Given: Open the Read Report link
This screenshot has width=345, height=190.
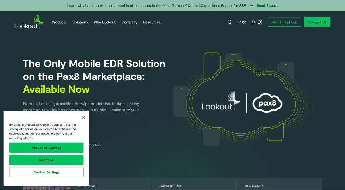Looking at the screenshot, I should click(x=267, y=5).
